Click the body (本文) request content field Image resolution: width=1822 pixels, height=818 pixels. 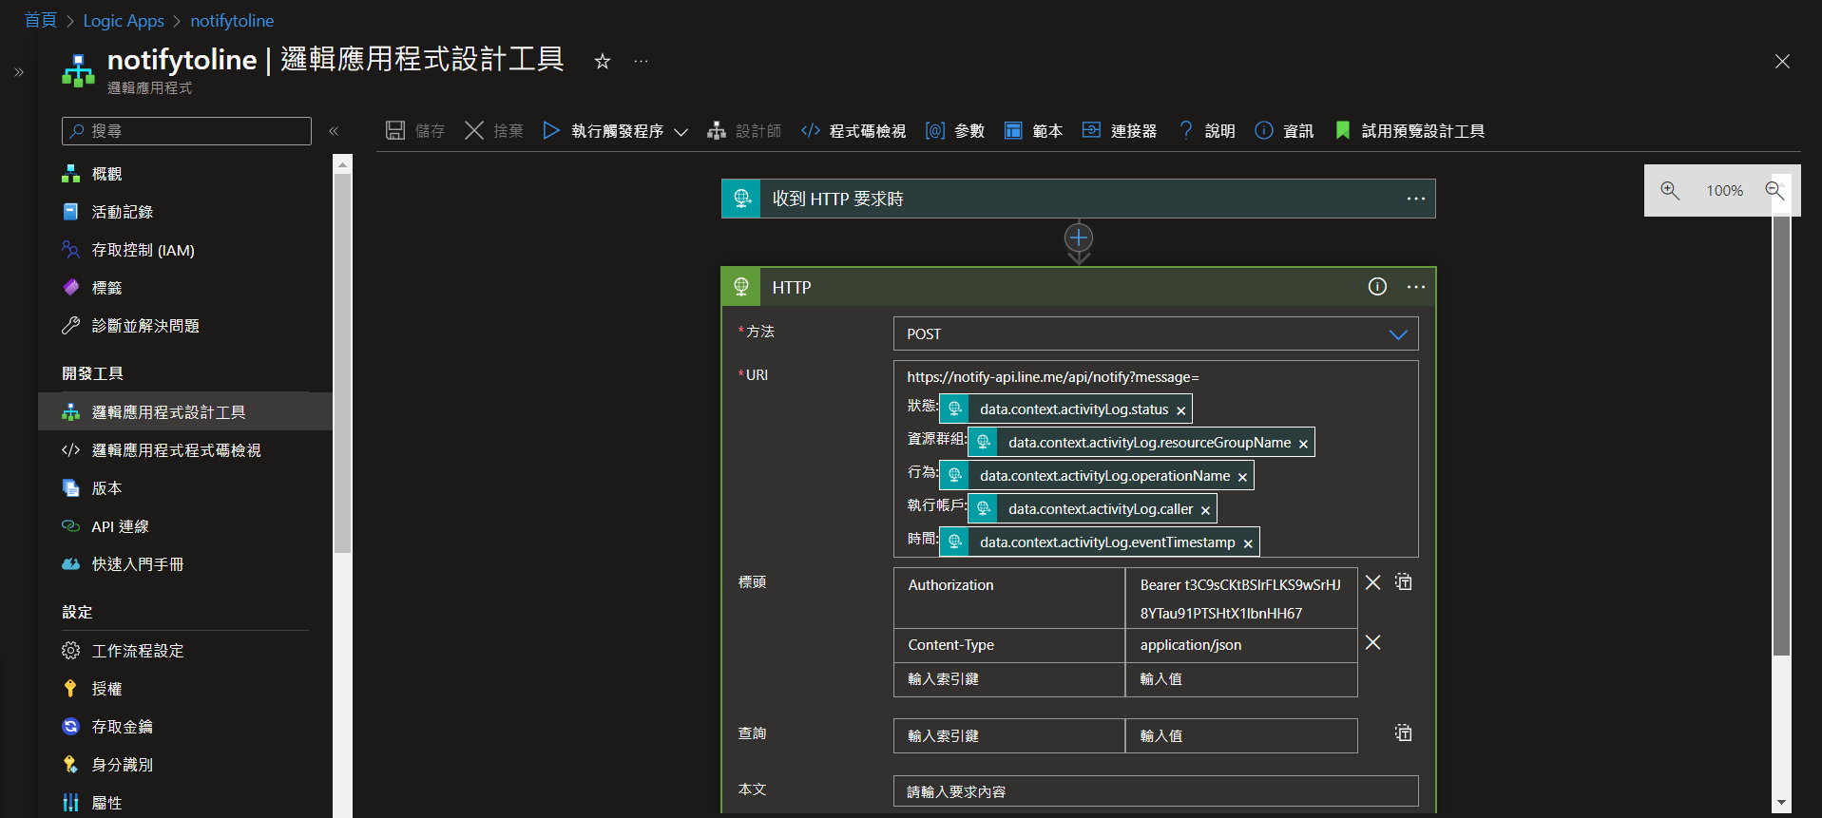click(1156, 791)
